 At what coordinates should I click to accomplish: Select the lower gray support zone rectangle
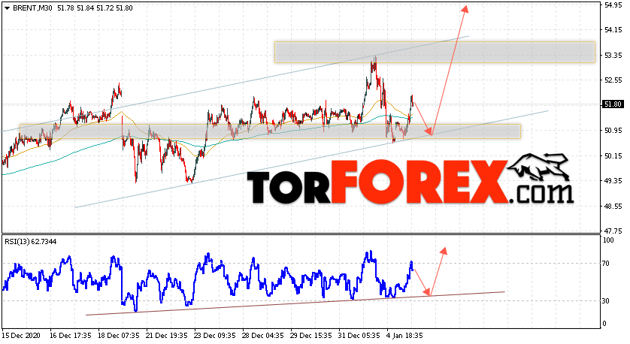tap(270, 131)
